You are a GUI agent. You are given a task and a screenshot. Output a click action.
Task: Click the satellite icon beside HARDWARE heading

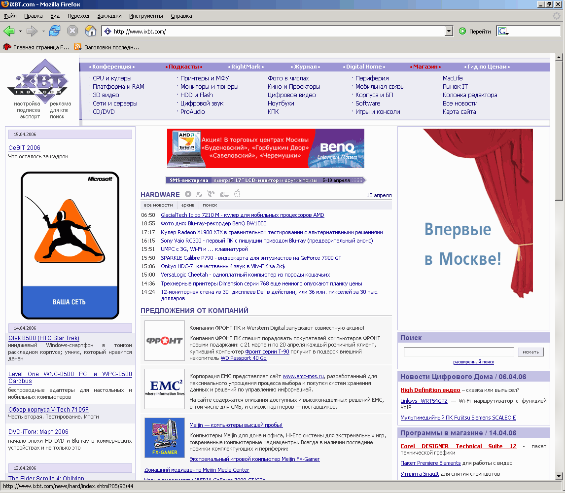199,194
